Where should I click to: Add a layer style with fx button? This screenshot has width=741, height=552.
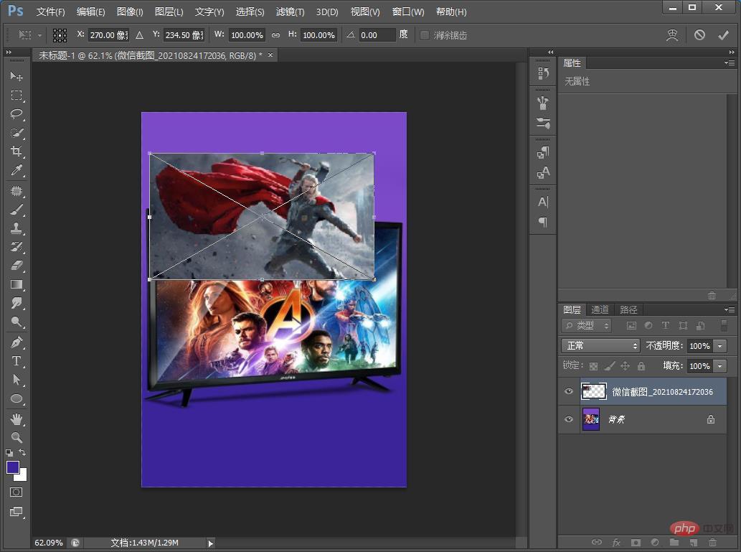point(616,542)
